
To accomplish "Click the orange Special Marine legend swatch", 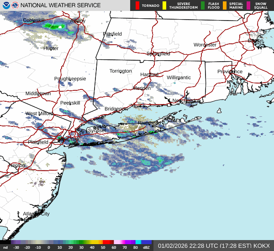I will (225, 5).
